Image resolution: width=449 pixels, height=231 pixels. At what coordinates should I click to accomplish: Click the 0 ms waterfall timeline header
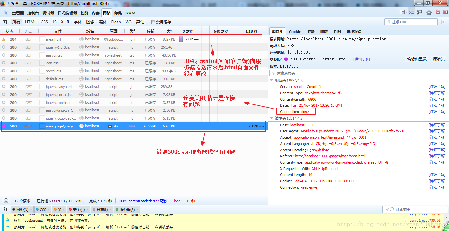(x=188, y=31)
